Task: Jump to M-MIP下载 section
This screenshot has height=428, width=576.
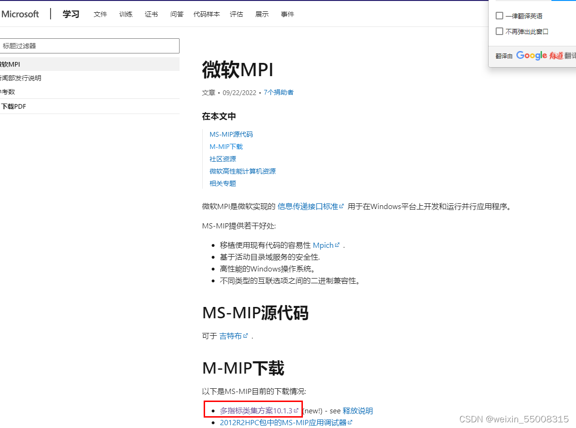Action: [x=226, y=147]
